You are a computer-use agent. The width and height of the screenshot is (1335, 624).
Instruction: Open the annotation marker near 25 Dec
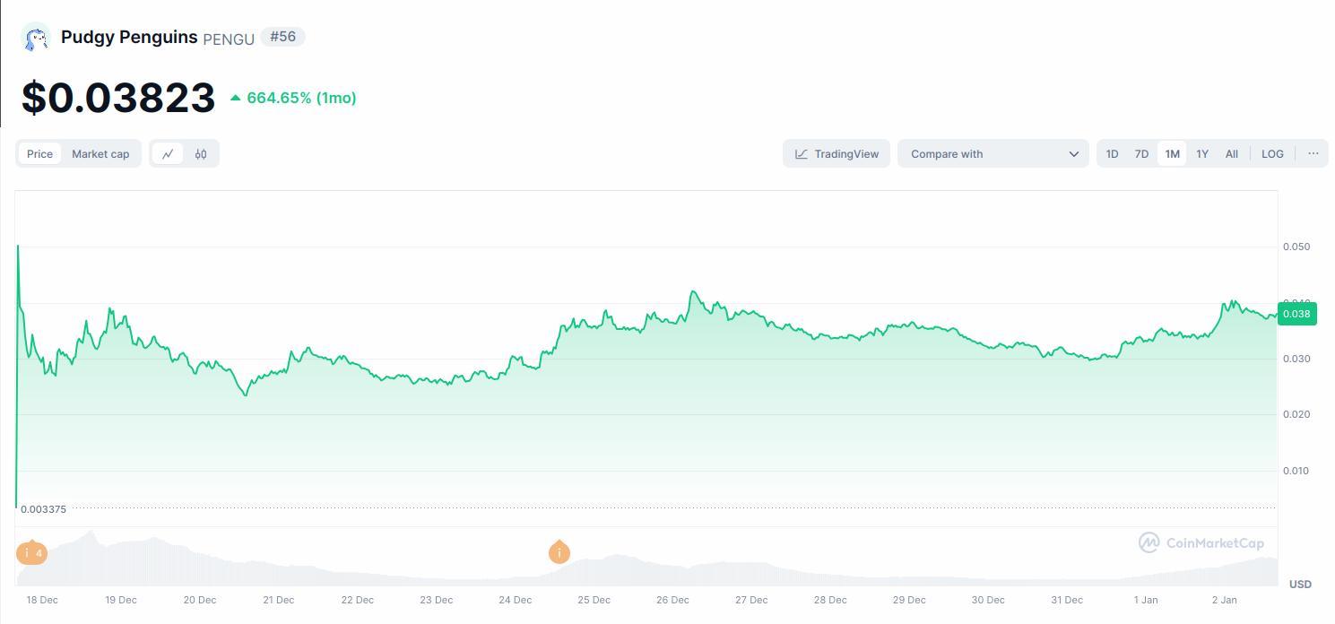559,553
